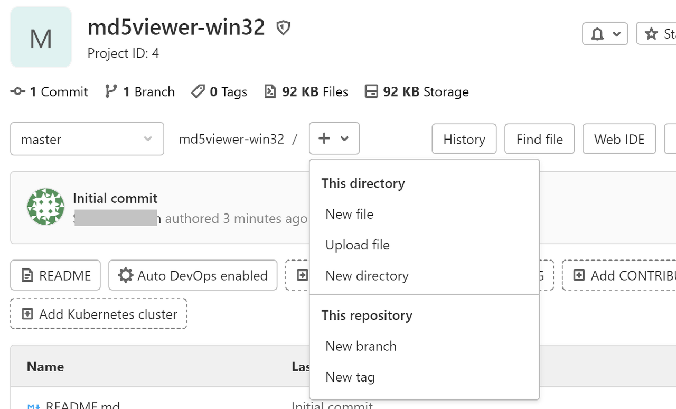Click the Auto DevOps enabled button
This screenshot has height=409, width=676.
tap(193, 275)
